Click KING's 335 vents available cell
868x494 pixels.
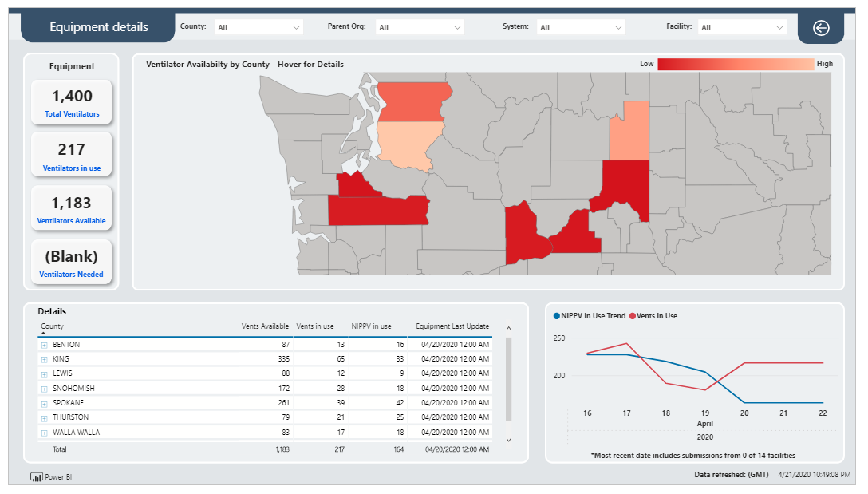[x=283, y=359]
